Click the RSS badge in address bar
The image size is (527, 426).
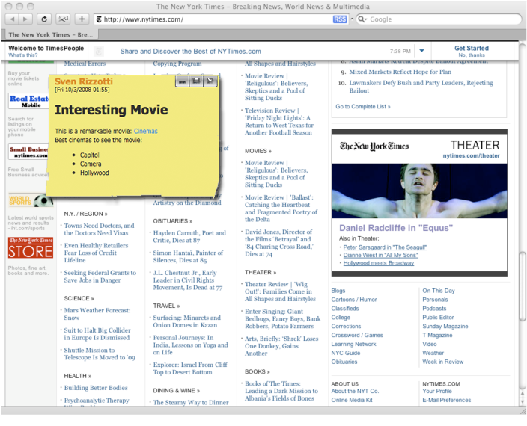tap(339, 19)
